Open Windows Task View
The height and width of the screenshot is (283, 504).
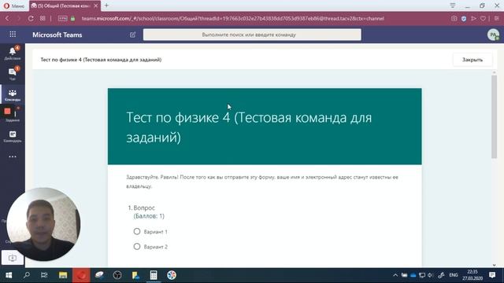[44, 275]
